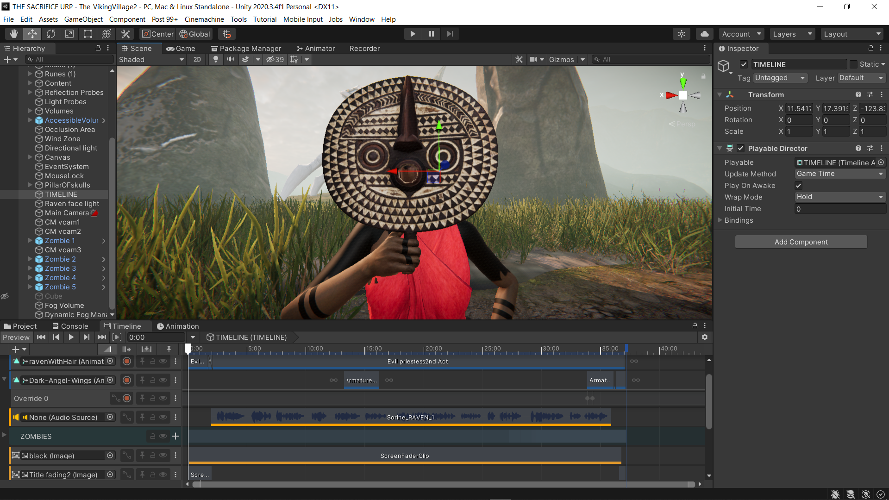889x500 pixels.
Task: Toggle the Center pivot mode button
Action: [158, 34]
